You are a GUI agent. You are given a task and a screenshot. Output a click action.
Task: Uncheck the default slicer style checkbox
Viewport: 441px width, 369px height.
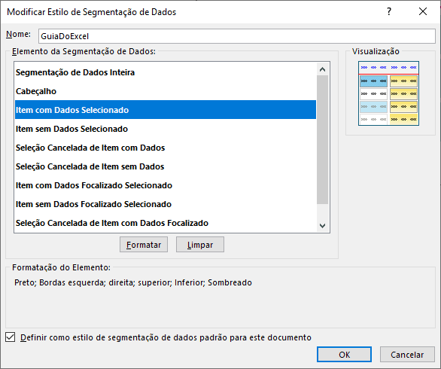click(x=11, y=337)
